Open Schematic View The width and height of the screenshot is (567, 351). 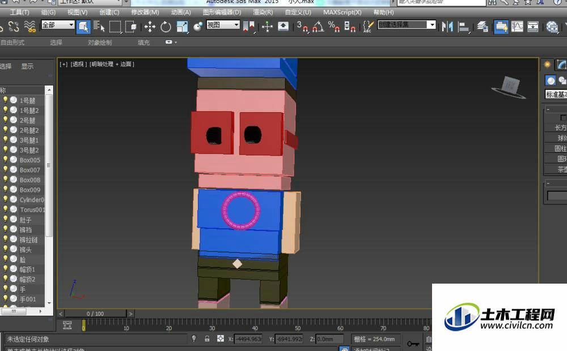click(x=532, y=27)
